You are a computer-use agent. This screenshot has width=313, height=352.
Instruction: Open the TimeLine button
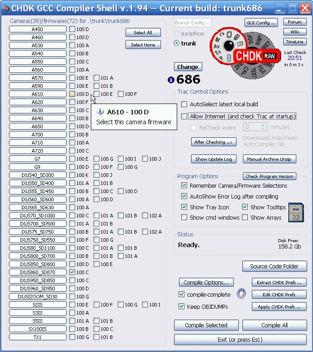coord(295,42)
